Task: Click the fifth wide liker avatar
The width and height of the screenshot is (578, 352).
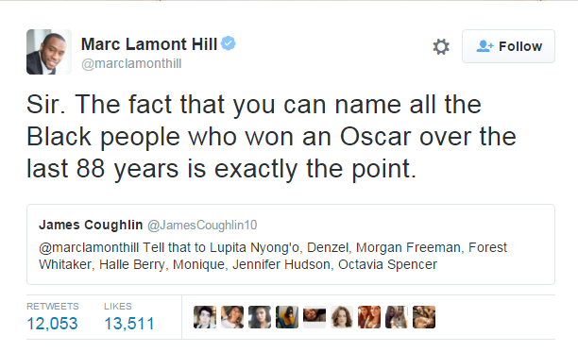Action: (x=314, y=317)
